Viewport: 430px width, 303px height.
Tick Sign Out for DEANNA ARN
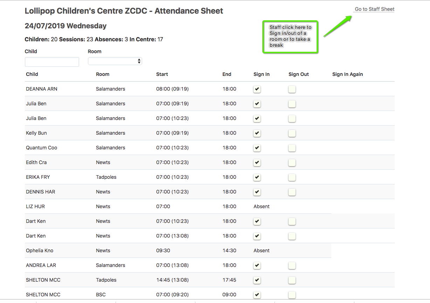point(292,89)
